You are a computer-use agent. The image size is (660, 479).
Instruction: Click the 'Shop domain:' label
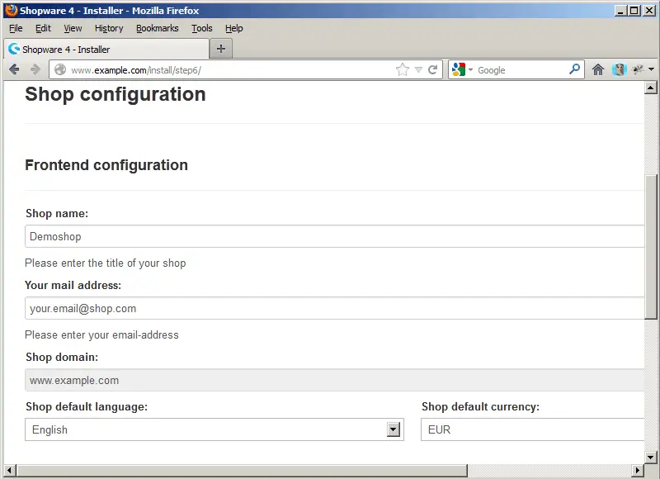click(62, 358)
